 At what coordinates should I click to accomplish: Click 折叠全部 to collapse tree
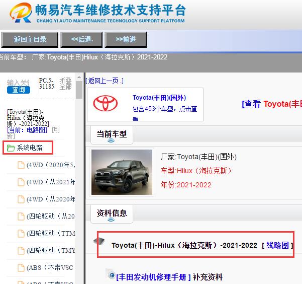click(x=65, y=84)
